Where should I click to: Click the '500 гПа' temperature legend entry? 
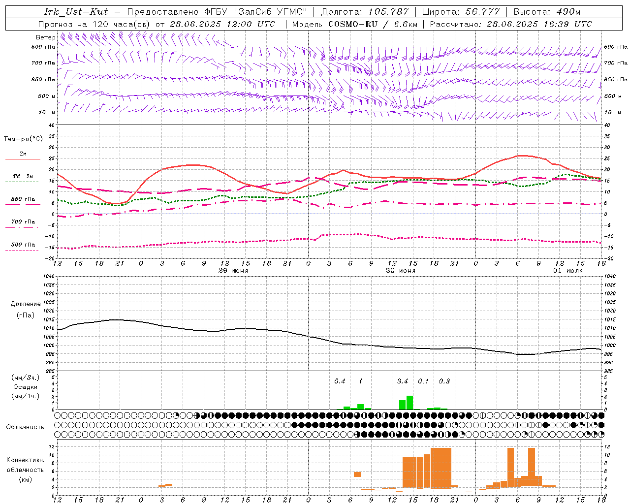(23, 244)
